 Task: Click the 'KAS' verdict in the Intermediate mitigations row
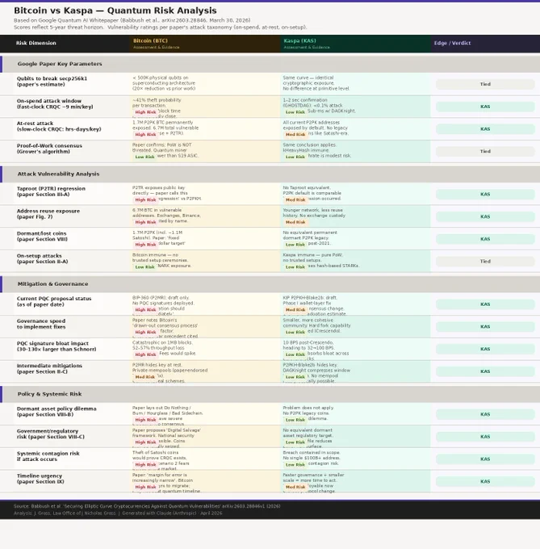tap(485, 371)
